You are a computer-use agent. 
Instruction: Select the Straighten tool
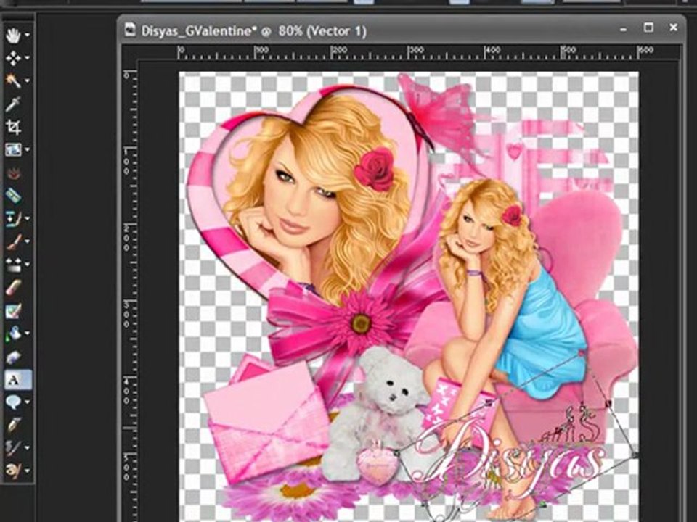pyautogui.click(x=13, y=149)
